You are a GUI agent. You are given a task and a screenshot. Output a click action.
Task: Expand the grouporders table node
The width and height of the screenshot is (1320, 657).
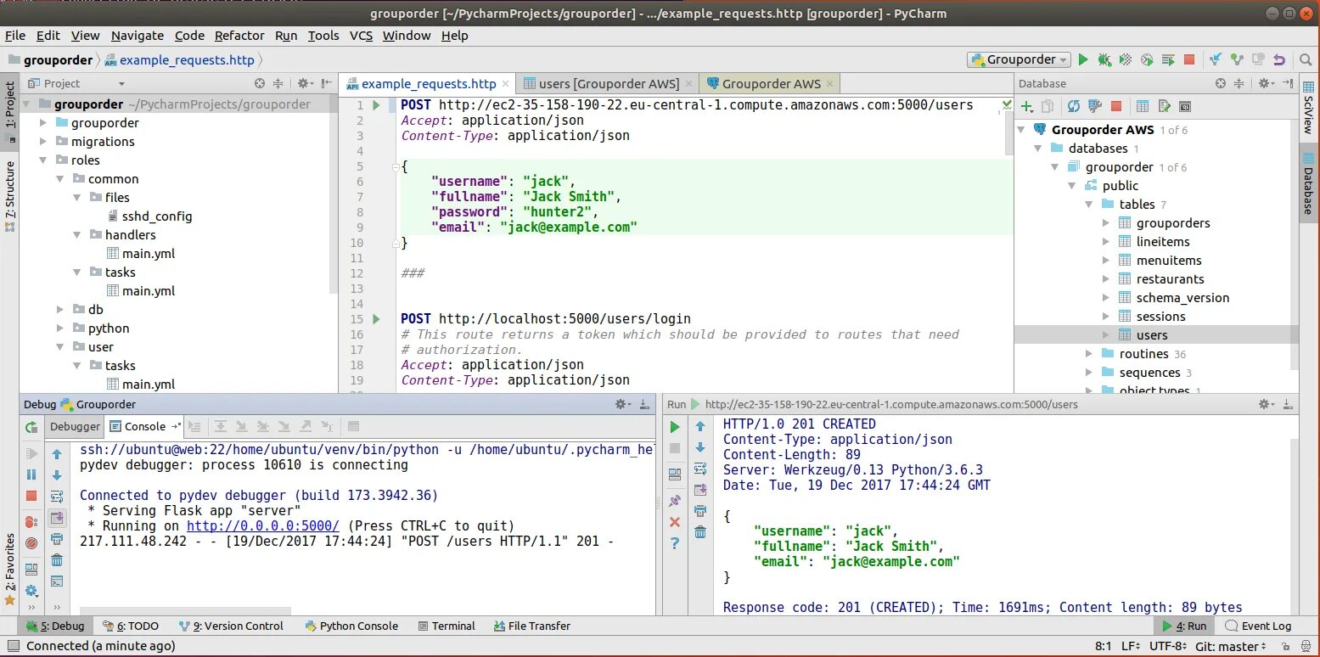1106,223
